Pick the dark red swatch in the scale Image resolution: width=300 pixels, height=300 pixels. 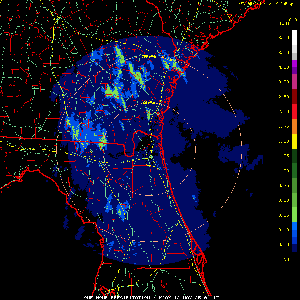(294, 97)
